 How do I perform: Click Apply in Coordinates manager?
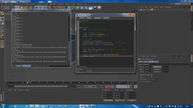tap(132, 100)
